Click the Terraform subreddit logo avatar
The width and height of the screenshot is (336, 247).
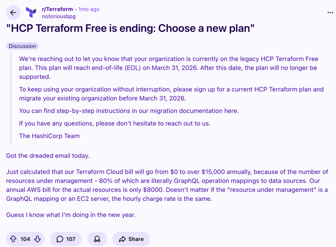(x=31, y=13)
